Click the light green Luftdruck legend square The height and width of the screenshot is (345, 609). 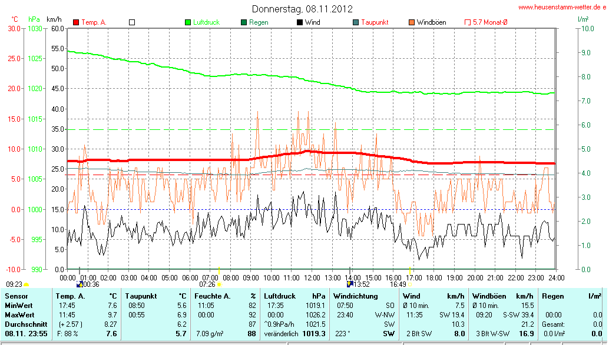[188, 22]
